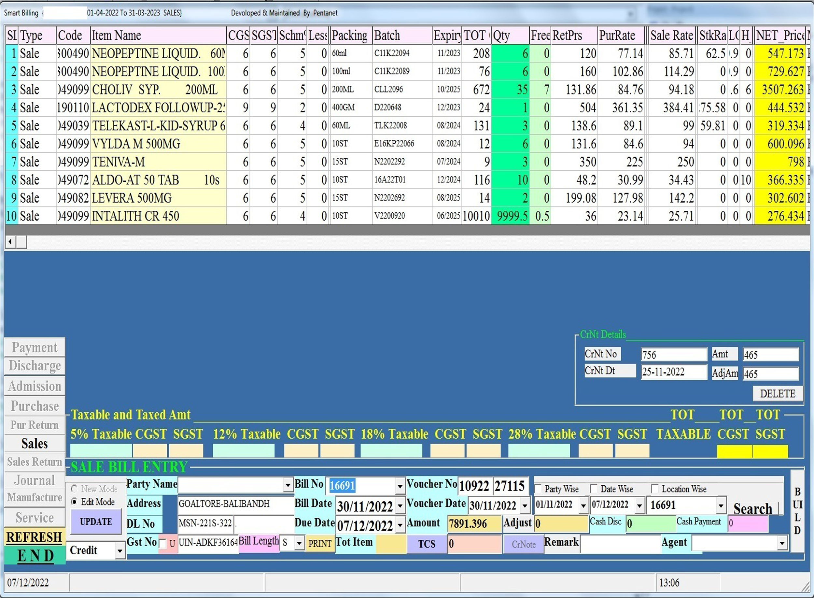Click the yellow TOT CGST box
This screenshot has width=814, height=598.
pos(735,451)
